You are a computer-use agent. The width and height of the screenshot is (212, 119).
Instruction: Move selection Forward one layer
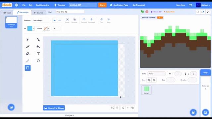click(x=84, y=20)
